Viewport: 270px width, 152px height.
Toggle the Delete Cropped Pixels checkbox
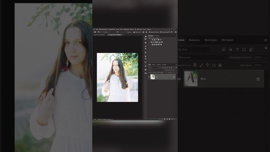tap(149, 32)
